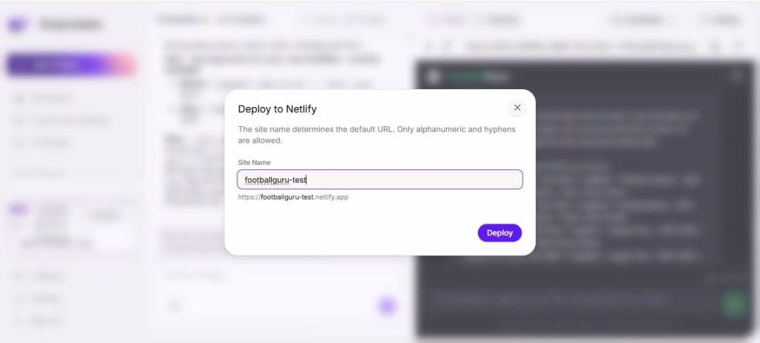Image resolution: width=760 pixels, height=343 pixels.
Task: Click the round avatar icon in dark panel header
Action: pyautogui.click(x=434, y=76)
